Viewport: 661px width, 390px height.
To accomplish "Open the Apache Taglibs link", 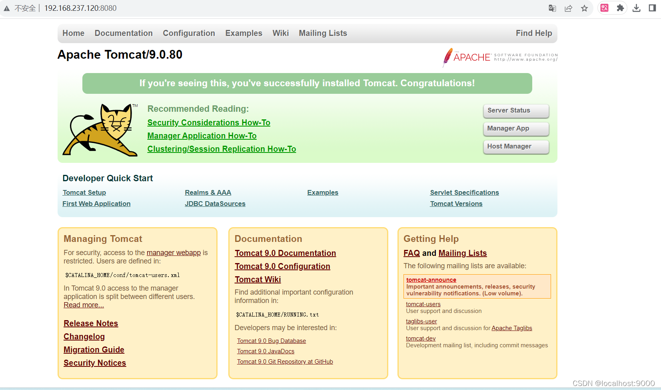I will point(512,328).
